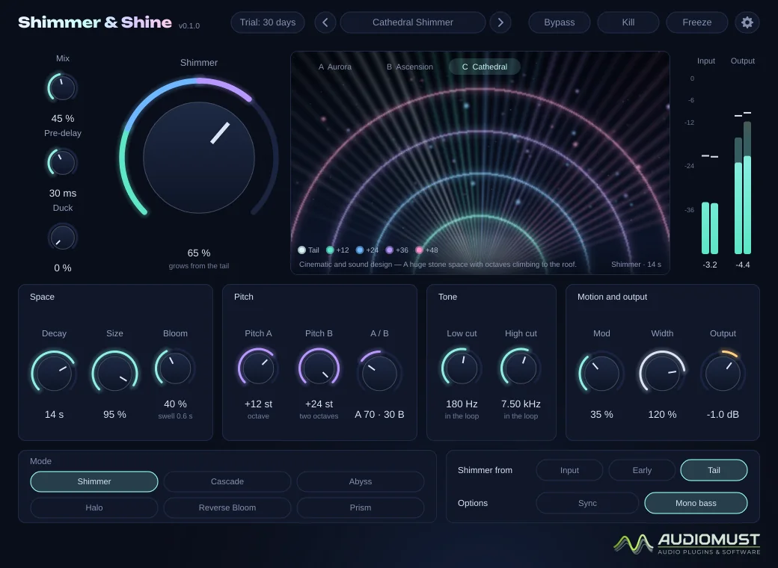Toggle the Kill button
This screenshot has height=568, width=778.
[628, 22]
